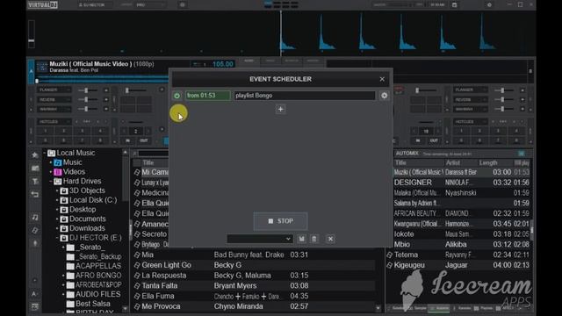
Task: Toggle the scheduled event power button
Action: coord(177,96)
